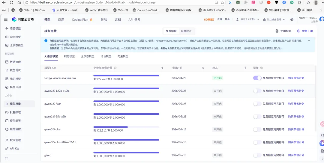The width and height of the screenshot is (324, 163).
Task: Open API Key in the sidebar
Action: [12, 149]
